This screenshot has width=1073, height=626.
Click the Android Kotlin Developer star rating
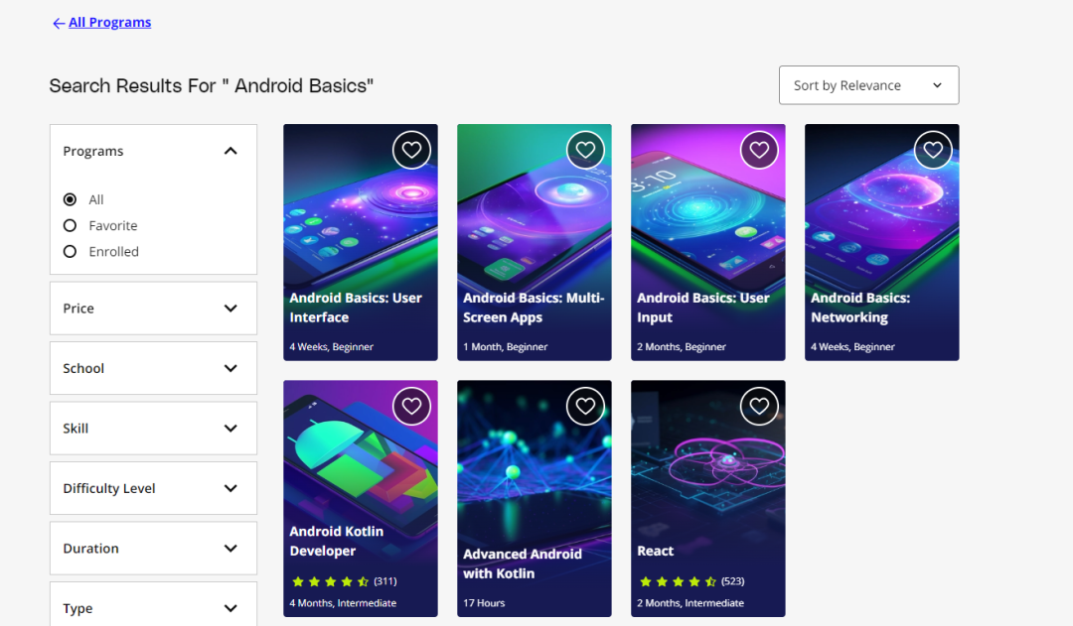(x=331, y=581)
